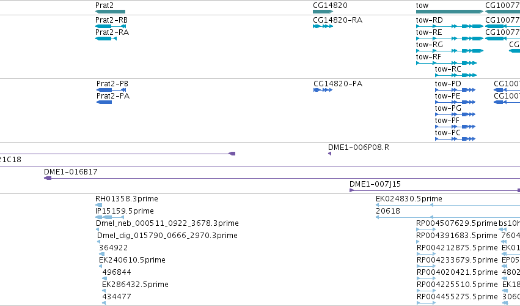Screen dimensions: 520x306
Task: Open the RP004233679.5prime EST label
Action: (457, 260)
